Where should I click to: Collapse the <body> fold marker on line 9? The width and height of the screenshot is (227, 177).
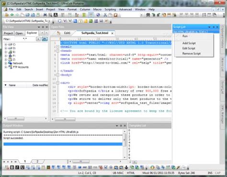coord(58,75)
